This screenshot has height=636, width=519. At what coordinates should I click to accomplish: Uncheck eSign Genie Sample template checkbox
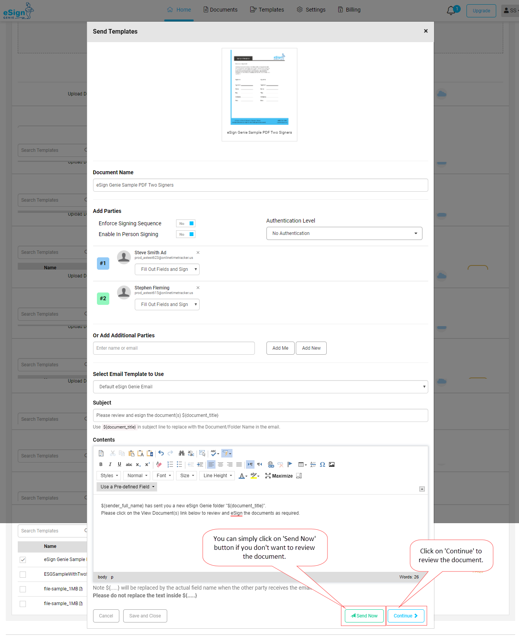[23, 560]
